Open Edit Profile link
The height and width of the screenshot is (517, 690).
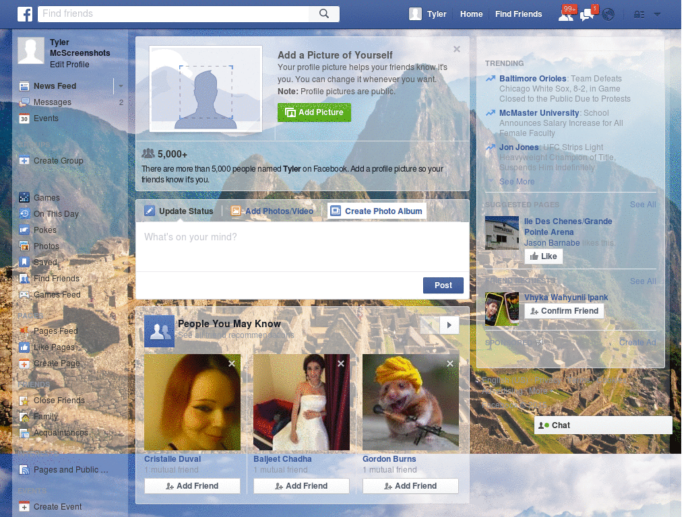tap(69, 65)
